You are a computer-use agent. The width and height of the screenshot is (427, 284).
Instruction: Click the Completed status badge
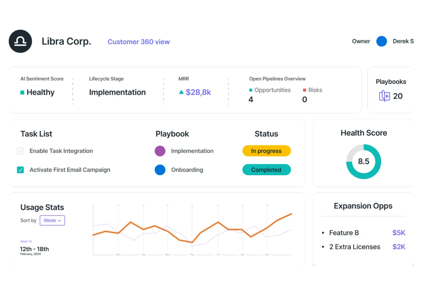pos(266,170)
